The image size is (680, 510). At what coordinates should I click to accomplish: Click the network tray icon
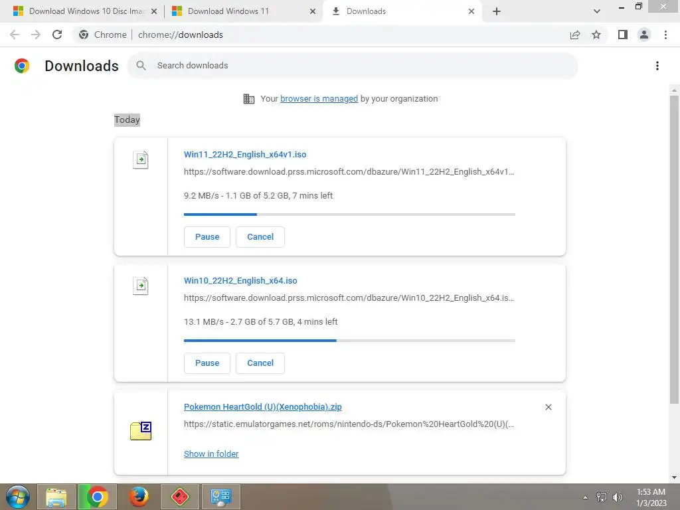click(x=602, y=497)
